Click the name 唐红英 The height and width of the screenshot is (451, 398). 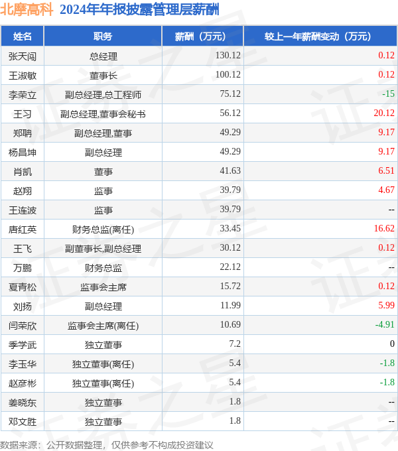(23, 229)
